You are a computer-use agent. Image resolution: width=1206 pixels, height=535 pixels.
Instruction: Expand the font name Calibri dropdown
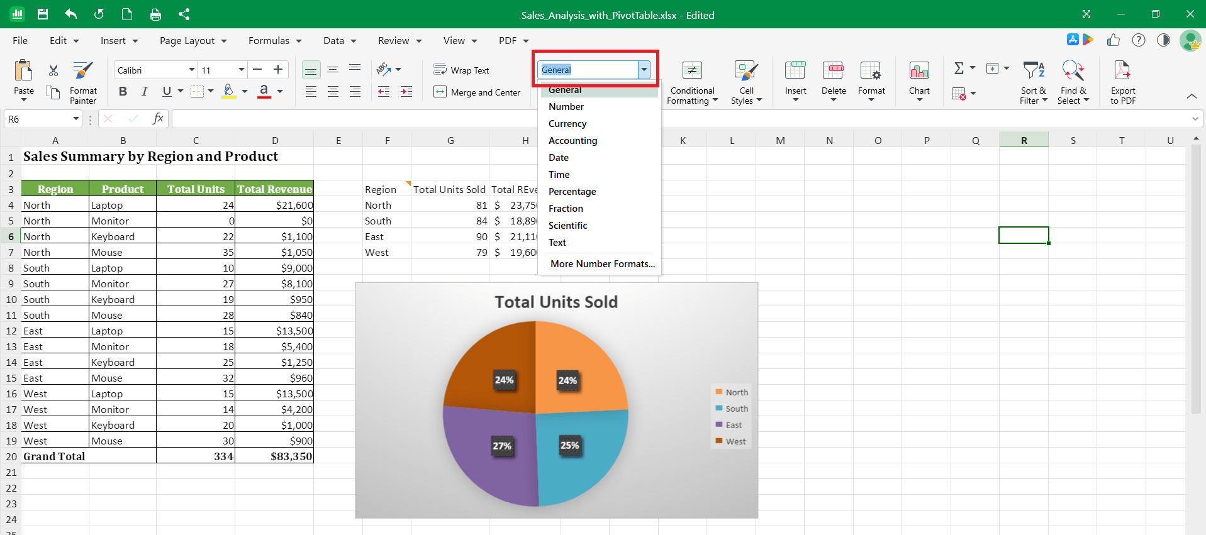[191, 70]
